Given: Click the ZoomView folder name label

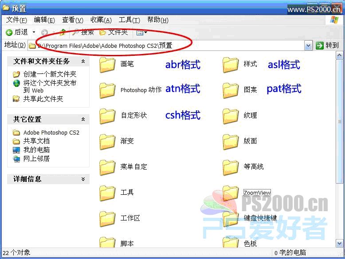Looking at the screenshot, I should tap(257, 193).
